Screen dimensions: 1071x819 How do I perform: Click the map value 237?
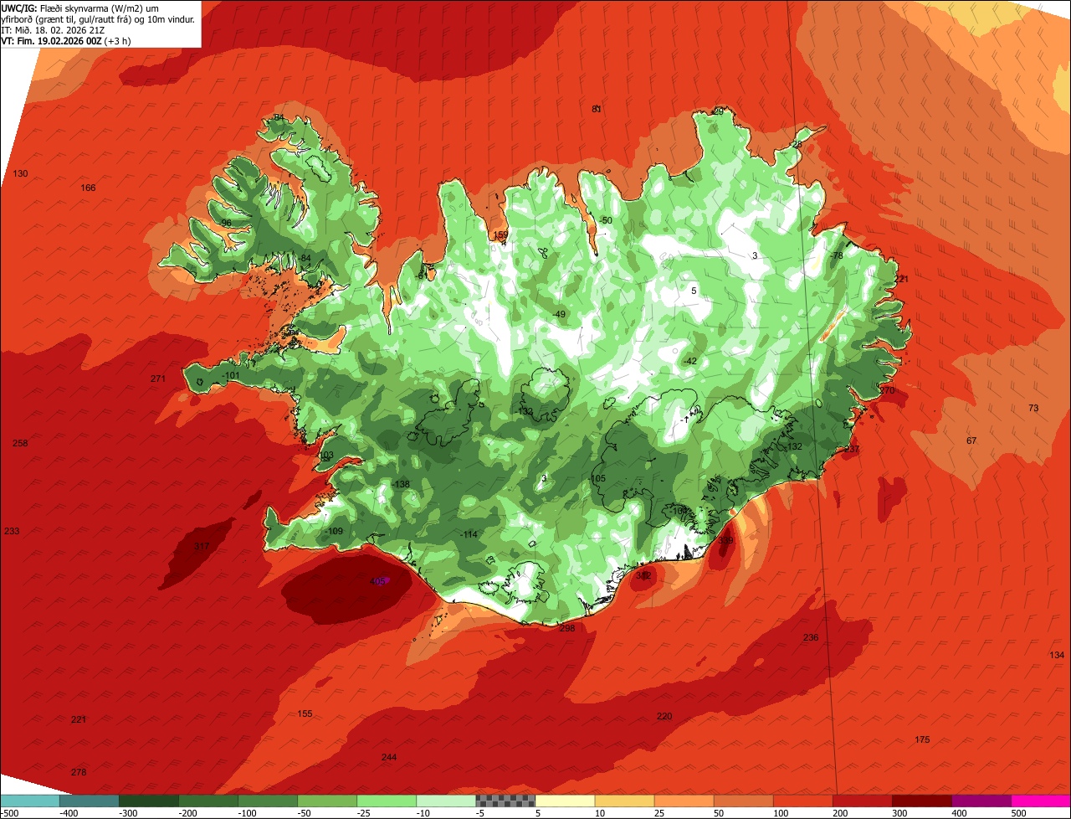(852, 449)
